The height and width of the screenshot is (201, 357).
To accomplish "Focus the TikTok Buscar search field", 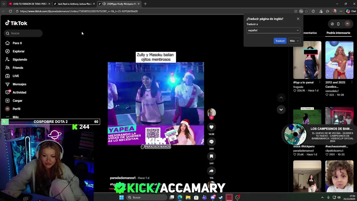I will tap(23, 33).
